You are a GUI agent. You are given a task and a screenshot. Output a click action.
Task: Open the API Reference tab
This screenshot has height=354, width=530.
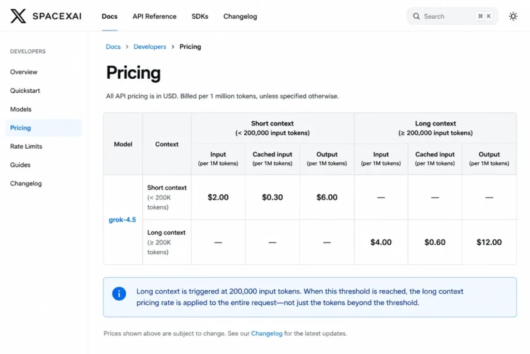click(x=154, y=16)
